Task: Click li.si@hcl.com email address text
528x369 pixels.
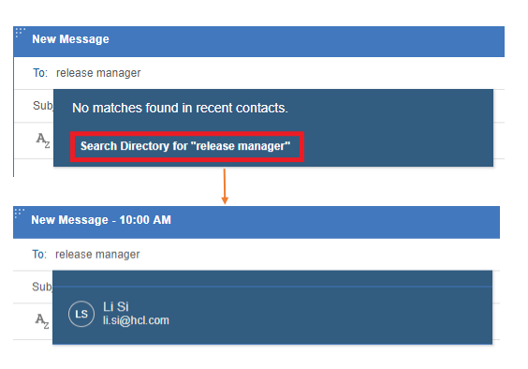Action: coord(136,320)
